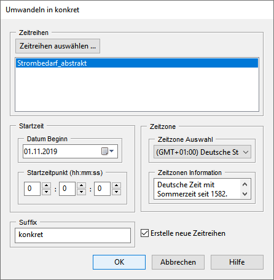
Task: Increase the minutes value with up arrow
Action: coord(82,185)
